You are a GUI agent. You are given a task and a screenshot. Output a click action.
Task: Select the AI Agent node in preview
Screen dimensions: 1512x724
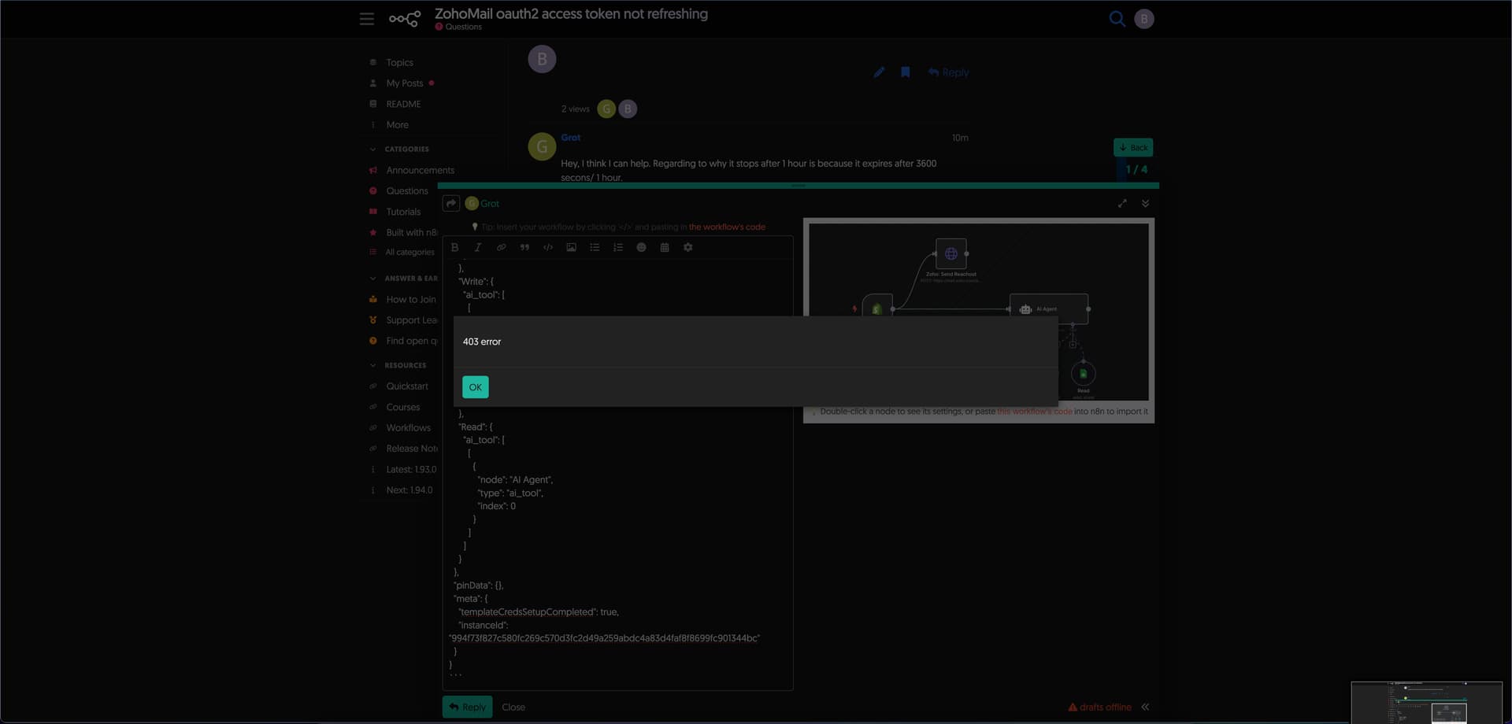1049,309
